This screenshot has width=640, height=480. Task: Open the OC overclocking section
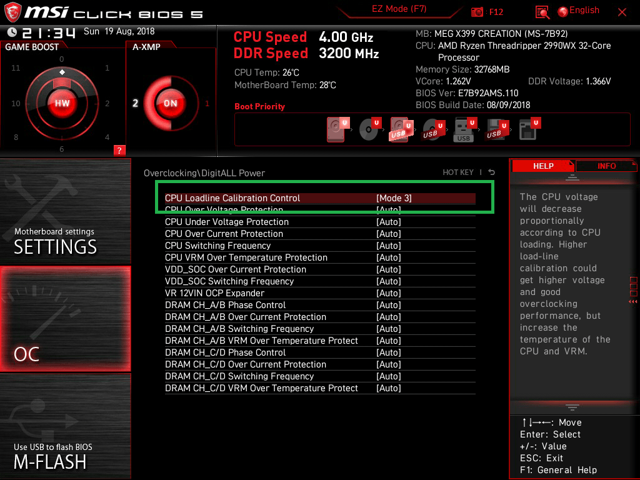click(65, 319)
